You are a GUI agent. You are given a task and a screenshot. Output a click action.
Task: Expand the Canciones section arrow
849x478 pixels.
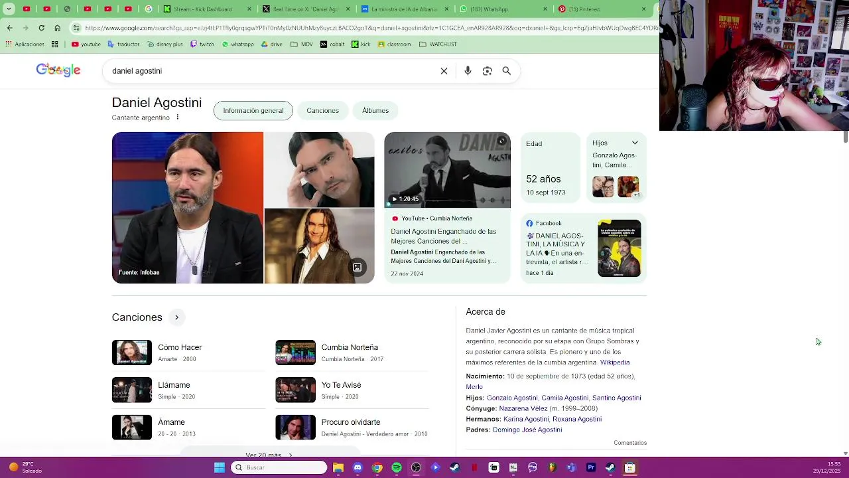pyautogui.click(x=176, y=317)
